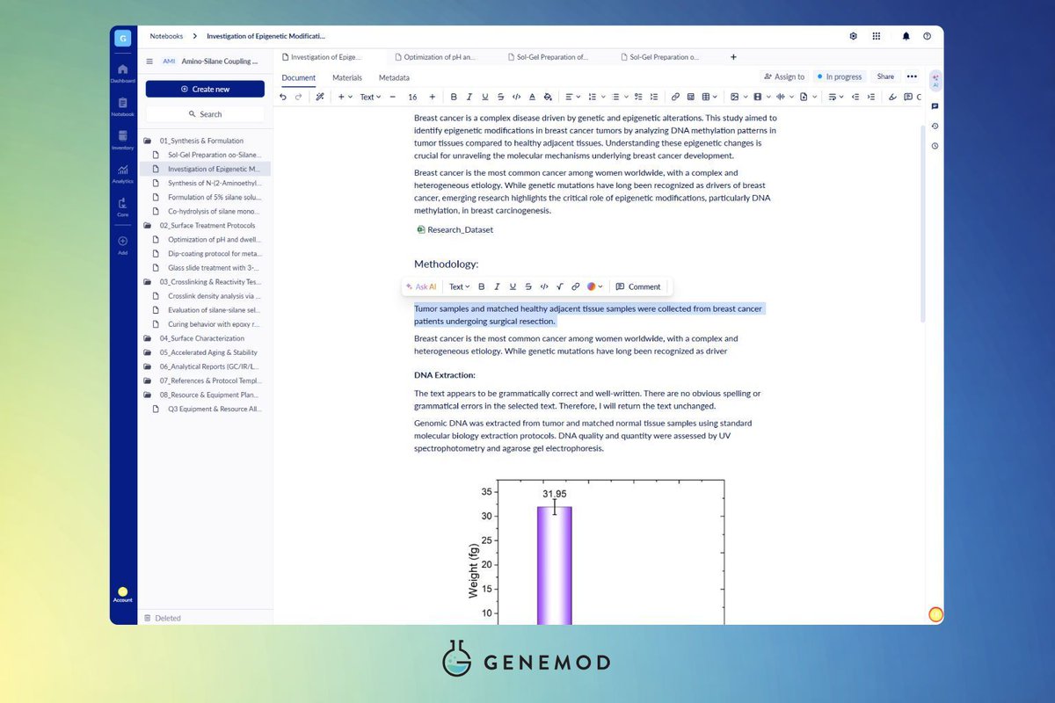Viewport: 1055px width, 703px height.
Task: Click the clear formatting eraser icon
Action: pos(892,97)
